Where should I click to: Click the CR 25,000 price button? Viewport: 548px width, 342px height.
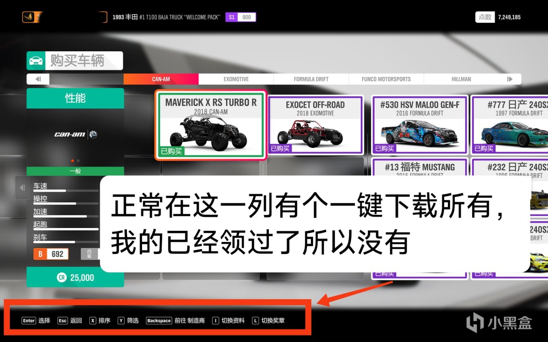[75, 277]
